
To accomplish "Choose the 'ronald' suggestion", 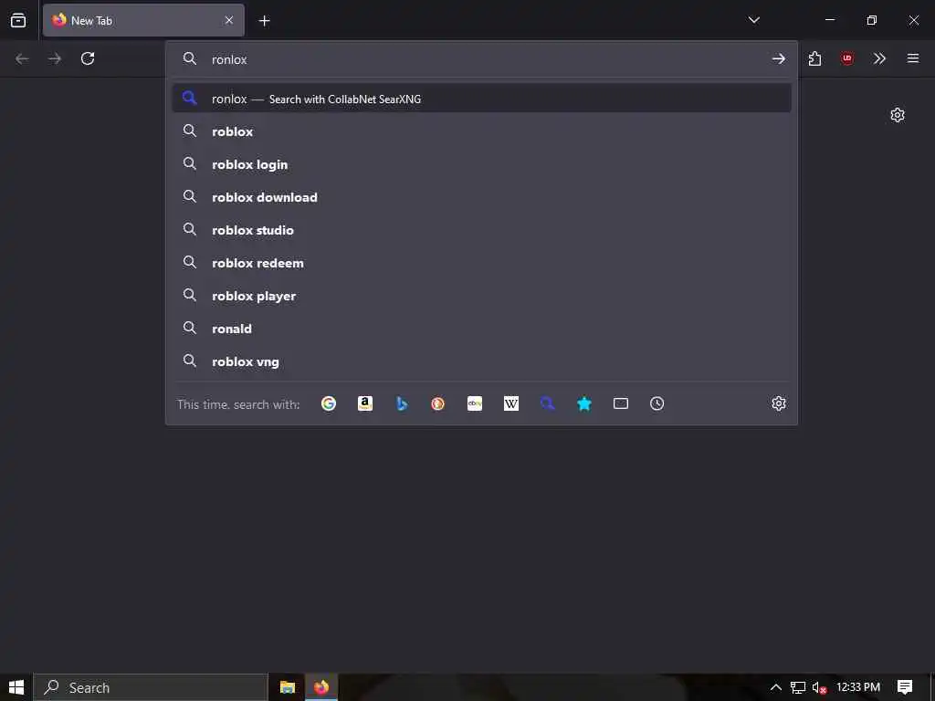I will tap(482, 329).
